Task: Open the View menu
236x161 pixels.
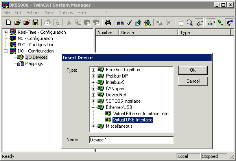Action: [x=49, y=13]
